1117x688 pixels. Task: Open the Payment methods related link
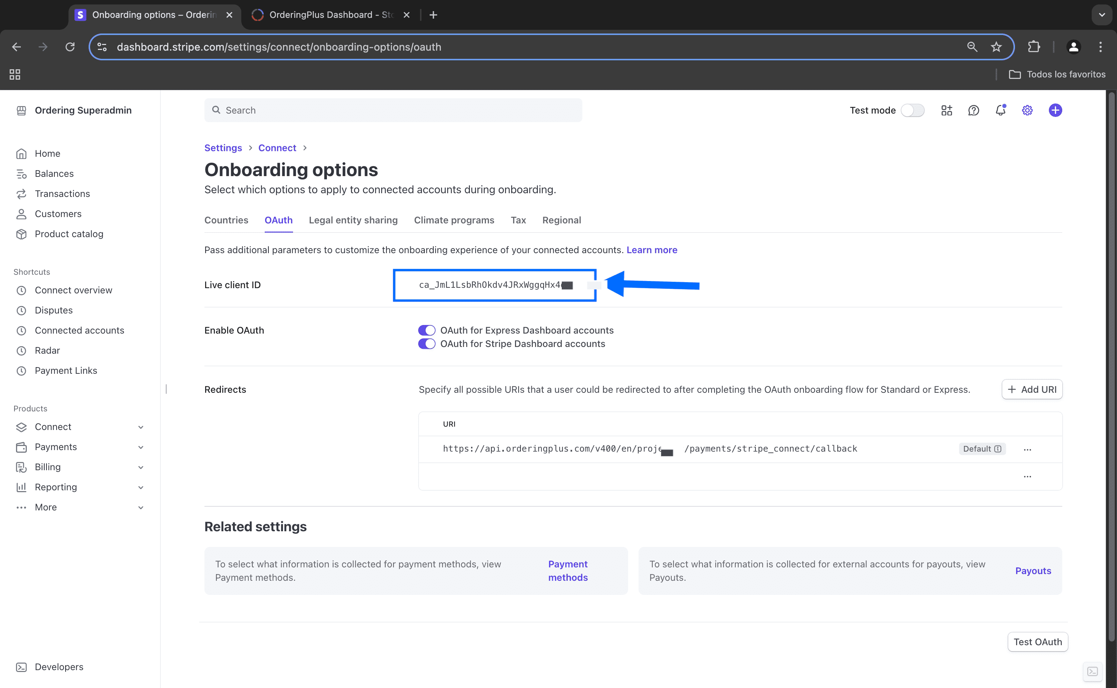click(568, 571)
